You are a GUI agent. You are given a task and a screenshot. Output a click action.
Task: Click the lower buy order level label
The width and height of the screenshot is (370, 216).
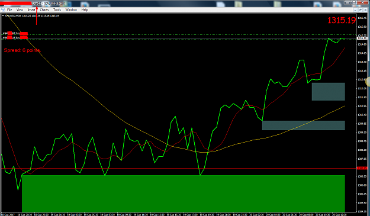coord(15,37)
